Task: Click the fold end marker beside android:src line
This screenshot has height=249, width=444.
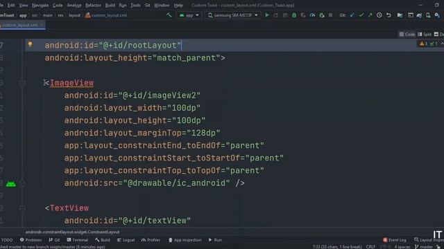Action: tap(22, 183)
